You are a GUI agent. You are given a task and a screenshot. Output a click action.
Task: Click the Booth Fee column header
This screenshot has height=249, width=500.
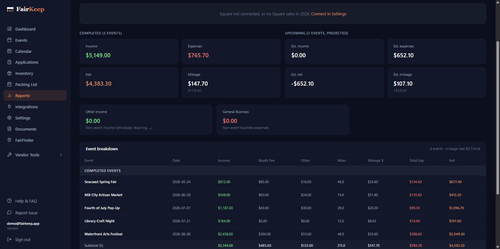click(x=267, y=160)
